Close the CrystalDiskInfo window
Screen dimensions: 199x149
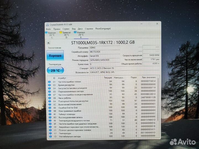pos(157,23)
